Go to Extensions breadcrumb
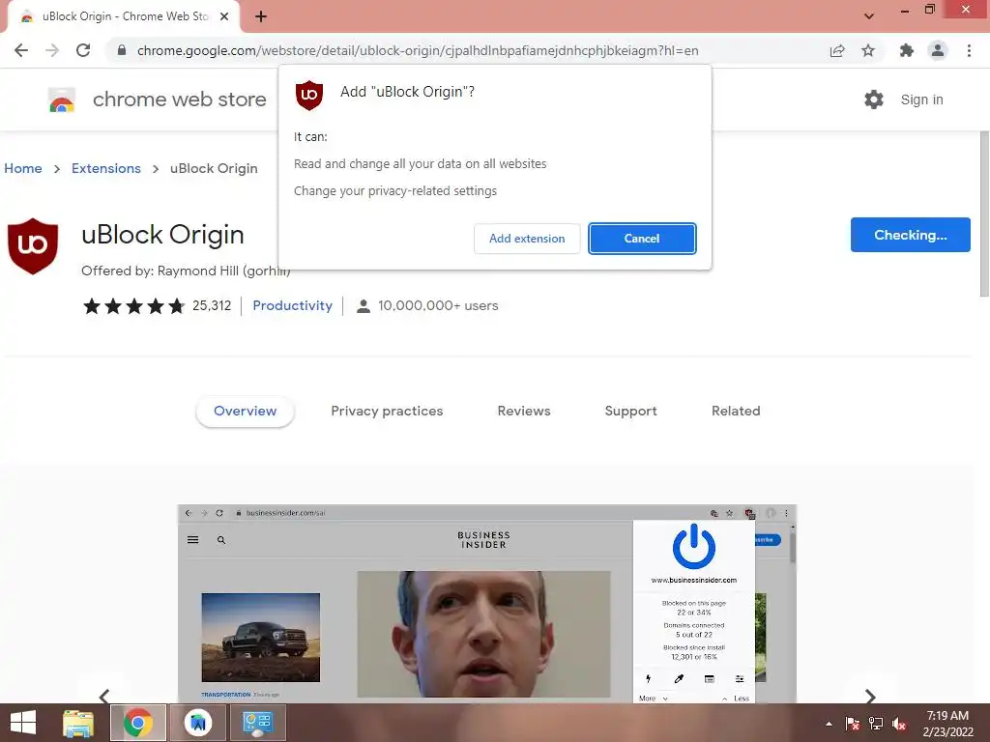 106,168
